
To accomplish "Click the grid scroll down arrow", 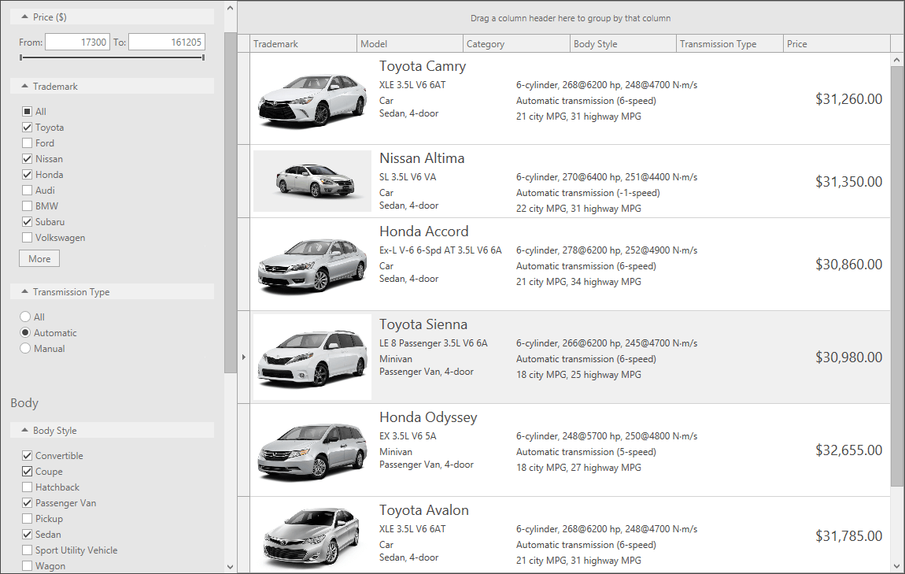I will coord(897,565).
